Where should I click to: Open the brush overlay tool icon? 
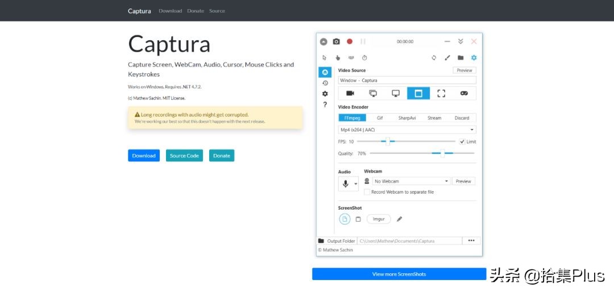coord(447,57)
